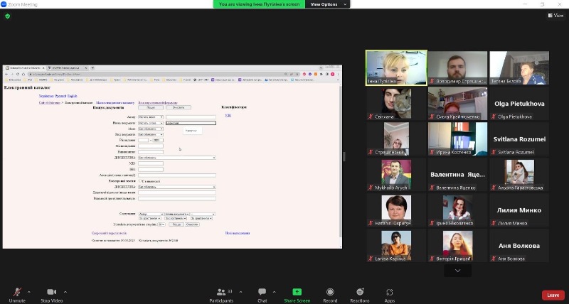Expand the caret next to Participants
Image resolution: width=569 pixels, height=304 pixels.
coord(240,292)
